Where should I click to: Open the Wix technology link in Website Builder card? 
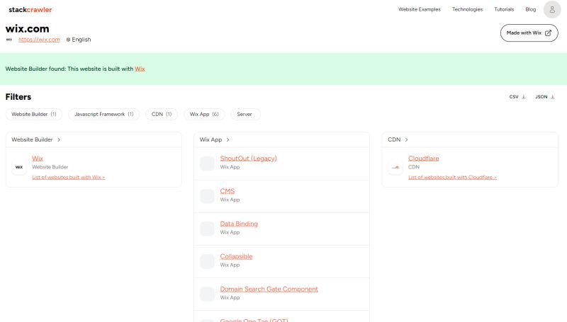coord(38,159)
